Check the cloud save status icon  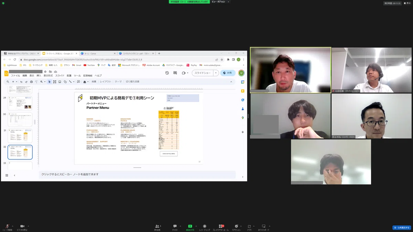(x=55, y=71)
